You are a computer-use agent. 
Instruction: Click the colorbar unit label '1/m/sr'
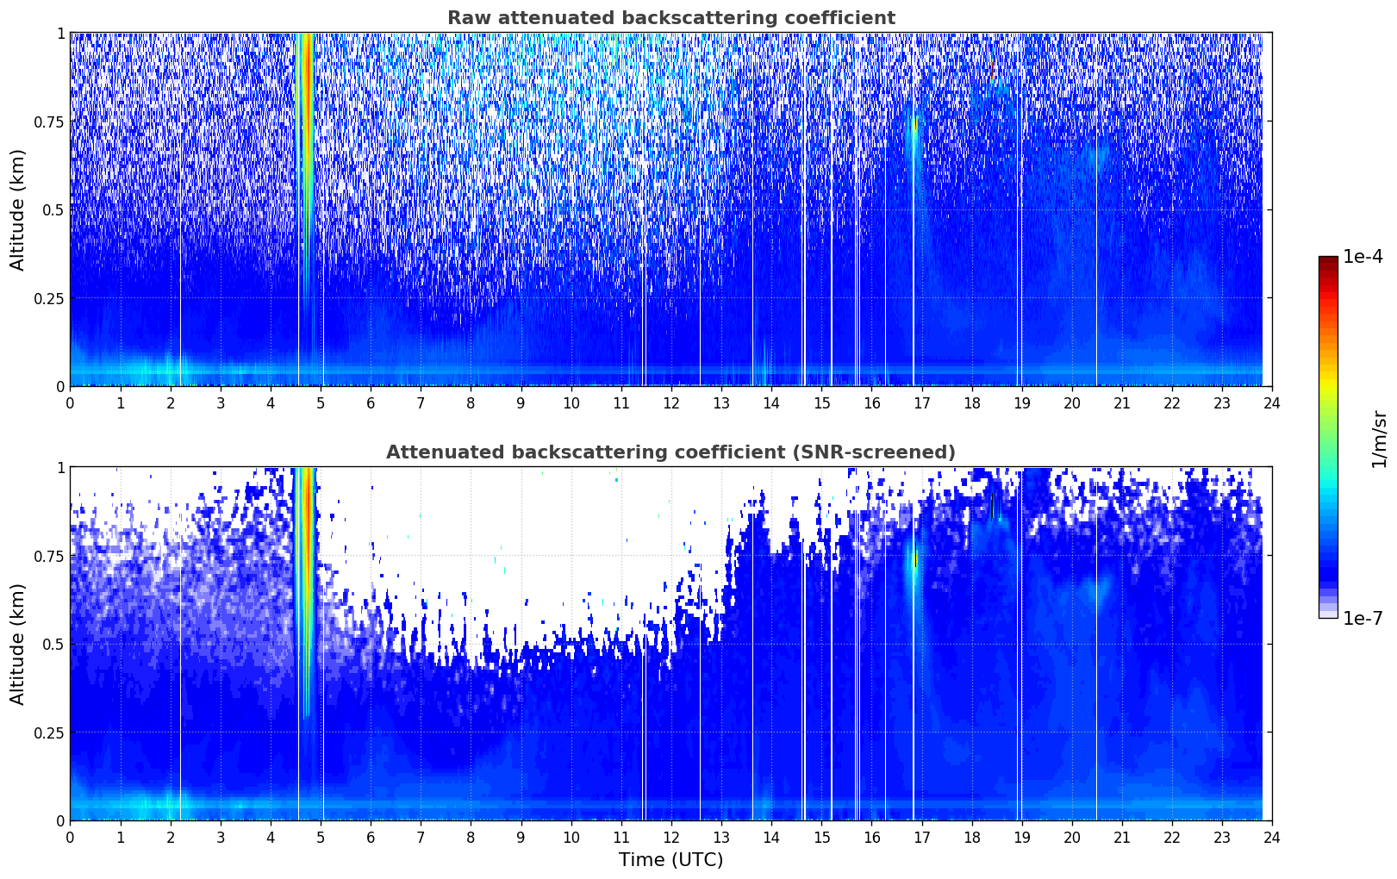[1379, 438]
